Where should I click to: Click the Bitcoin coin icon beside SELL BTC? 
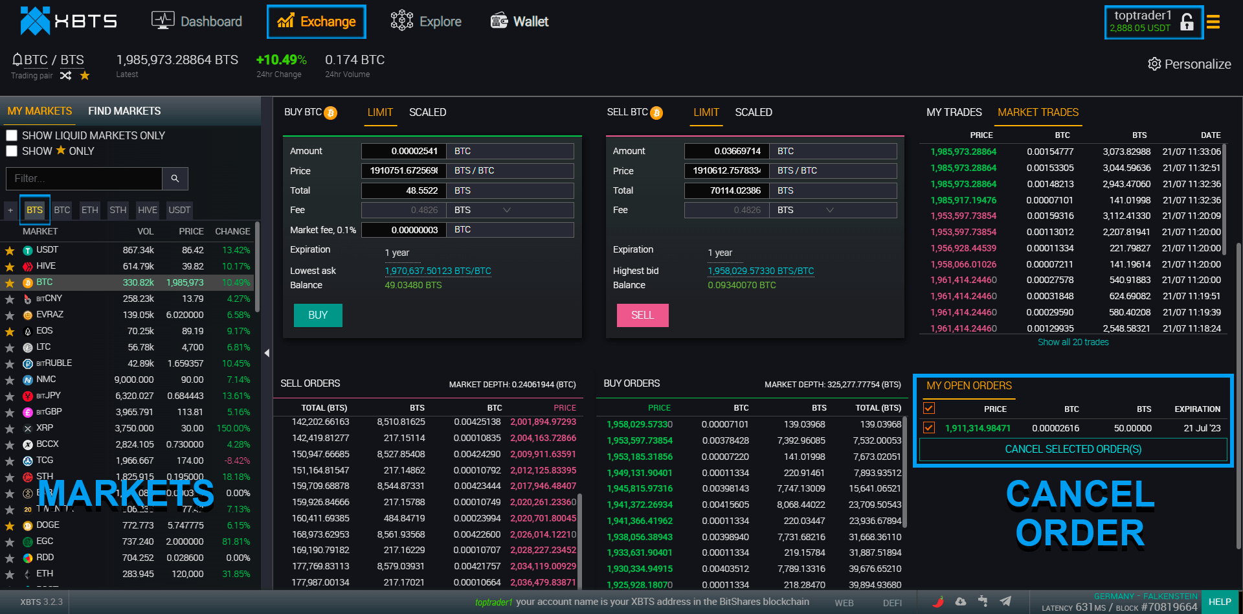656,113
